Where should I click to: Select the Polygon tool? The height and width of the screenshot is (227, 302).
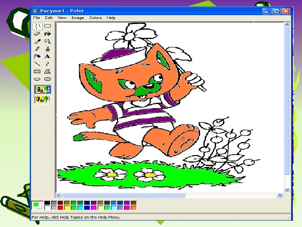click(47, 71)
